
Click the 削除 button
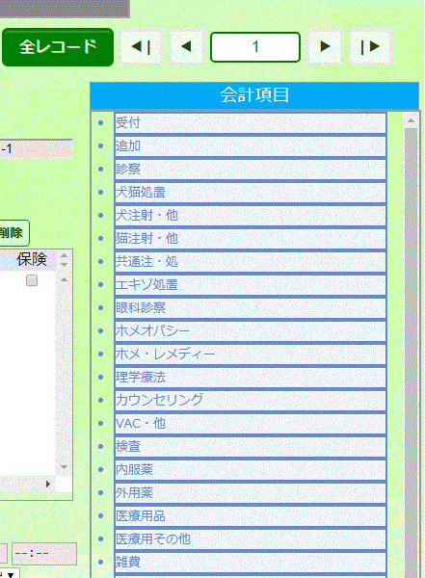coord(13,233)
